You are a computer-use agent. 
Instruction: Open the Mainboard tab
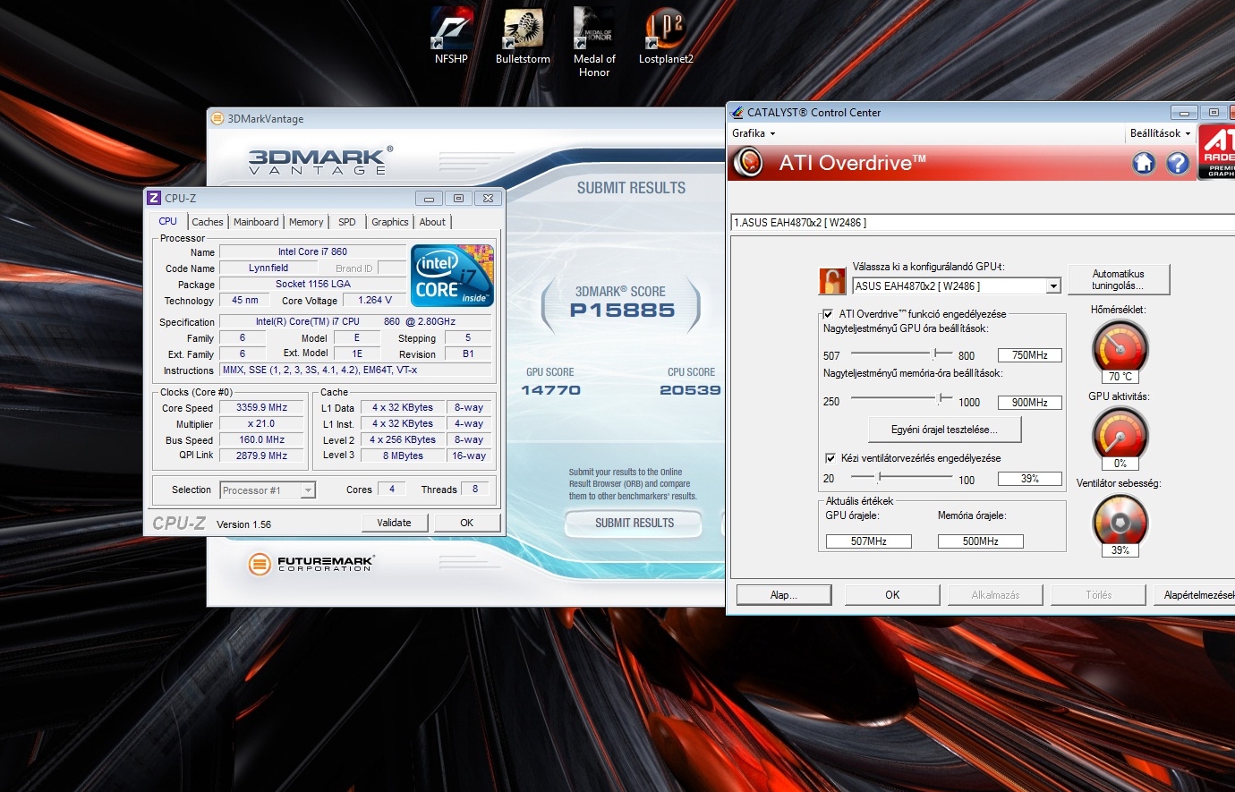point(256,222)
